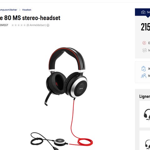
Task: Click the shopping bag return icon
Action: (x=143, y=69)
